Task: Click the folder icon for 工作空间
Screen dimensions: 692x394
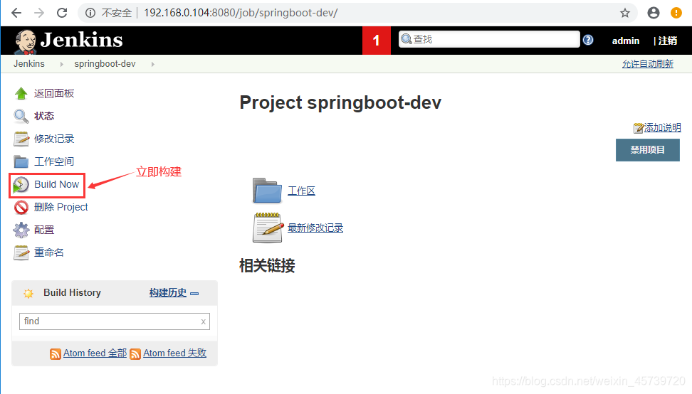Action: point(21,161)
